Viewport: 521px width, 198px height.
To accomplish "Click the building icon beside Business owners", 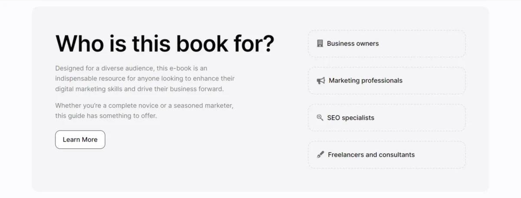I will point(320,43).
